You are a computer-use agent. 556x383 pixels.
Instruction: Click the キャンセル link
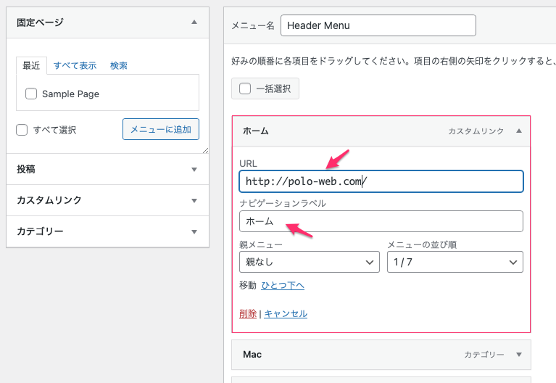pyautogui.click(x=286, y=313)
